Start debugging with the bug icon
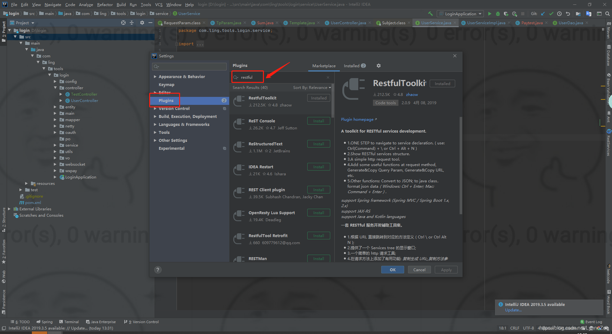 [498, 14]
